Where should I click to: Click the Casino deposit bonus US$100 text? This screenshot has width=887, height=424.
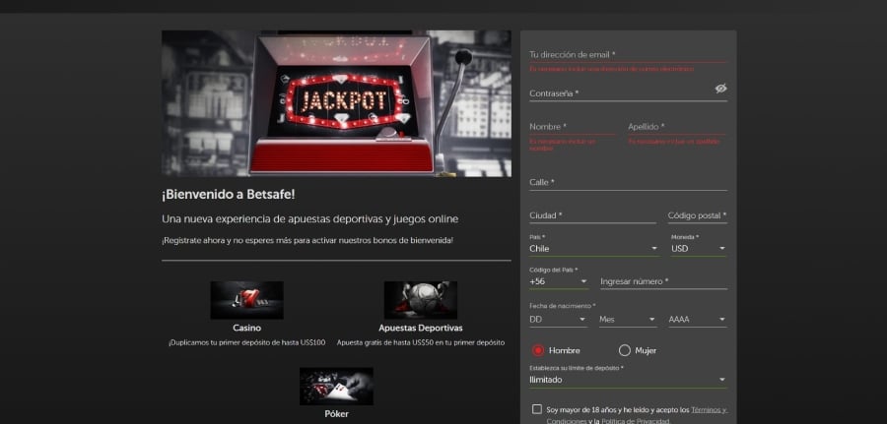coord(246,342)
